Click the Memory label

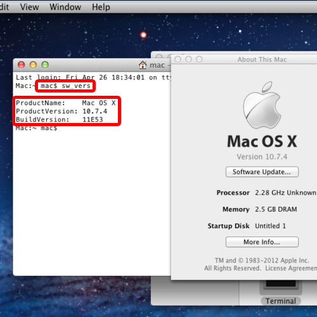[236, 209]
